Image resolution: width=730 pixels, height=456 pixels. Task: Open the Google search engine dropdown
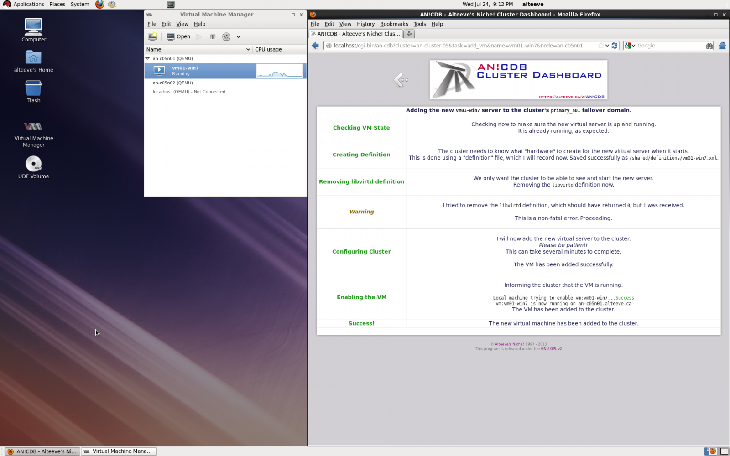coord(630,46)
